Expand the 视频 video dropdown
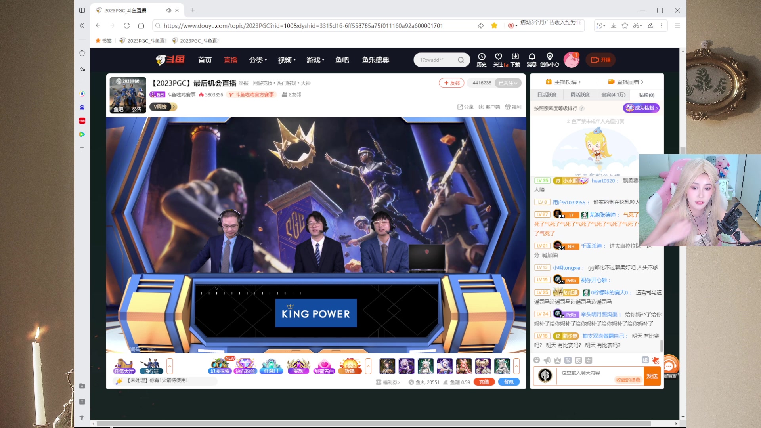 click(287, 60)
